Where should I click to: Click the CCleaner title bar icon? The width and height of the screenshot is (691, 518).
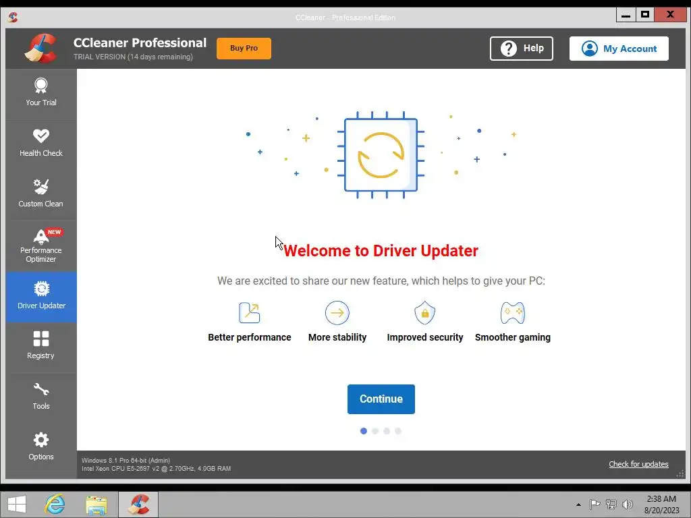[x=13, y=17]
